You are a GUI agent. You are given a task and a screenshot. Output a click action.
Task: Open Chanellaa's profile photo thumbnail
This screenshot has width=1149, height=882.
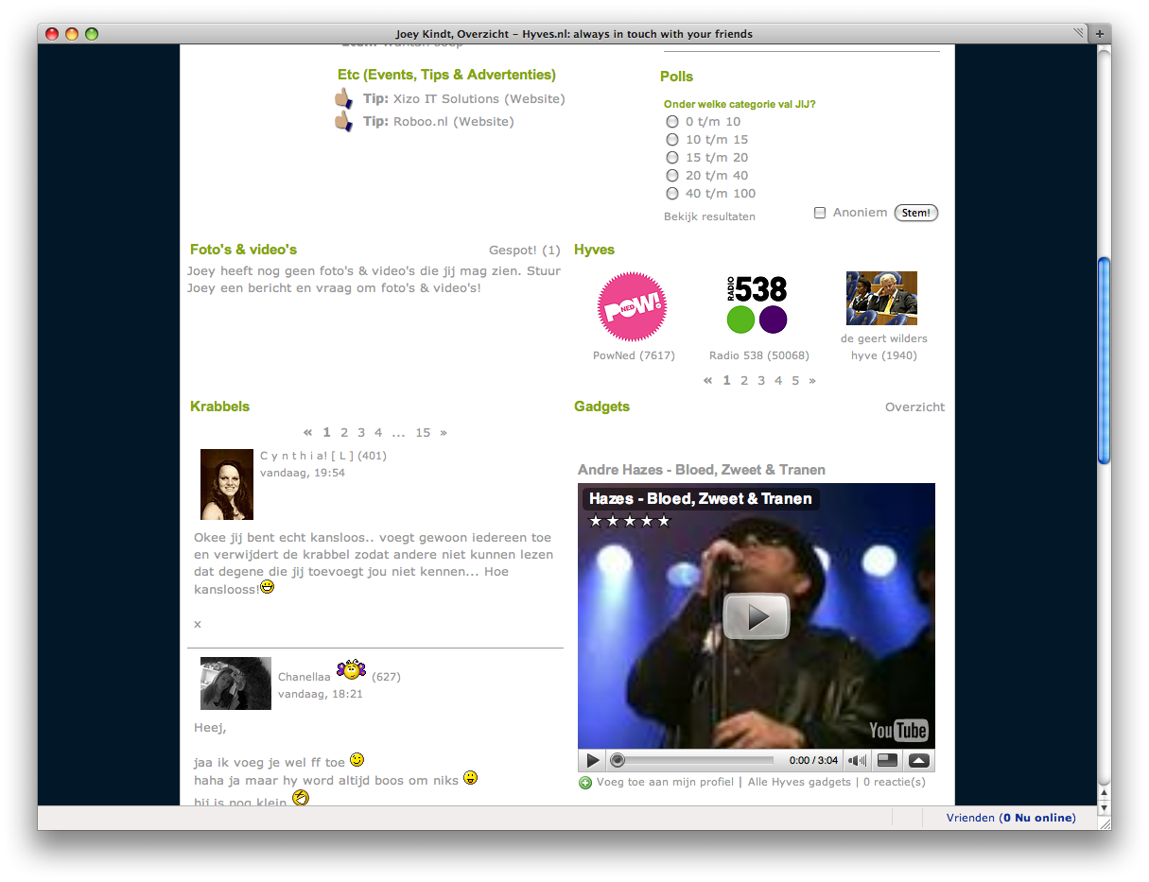click(x=235, y=683)
